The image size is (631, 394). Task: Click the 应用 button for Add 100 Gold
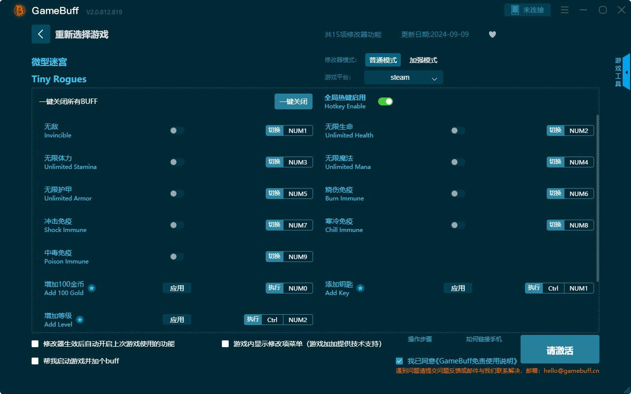pyautogui.click(x=177, y=288)
